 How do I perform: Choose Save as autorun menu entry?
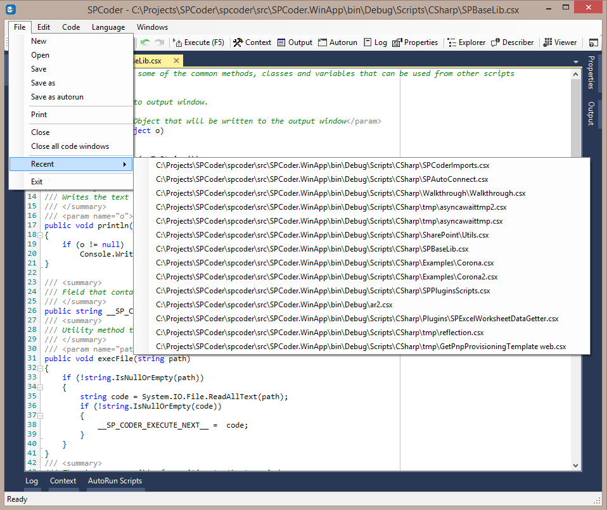(x=71, y=97)
